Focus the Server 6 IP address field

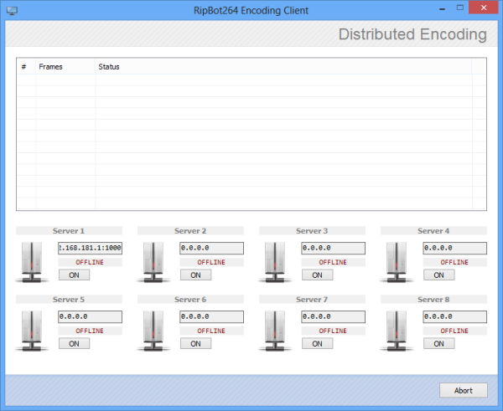(x=212, y=316)
